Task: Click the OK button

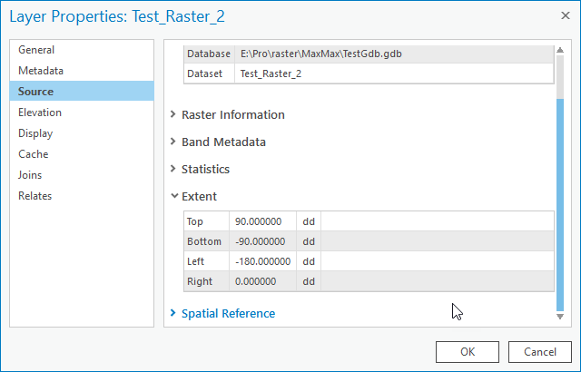Action: tap(467, 352)
